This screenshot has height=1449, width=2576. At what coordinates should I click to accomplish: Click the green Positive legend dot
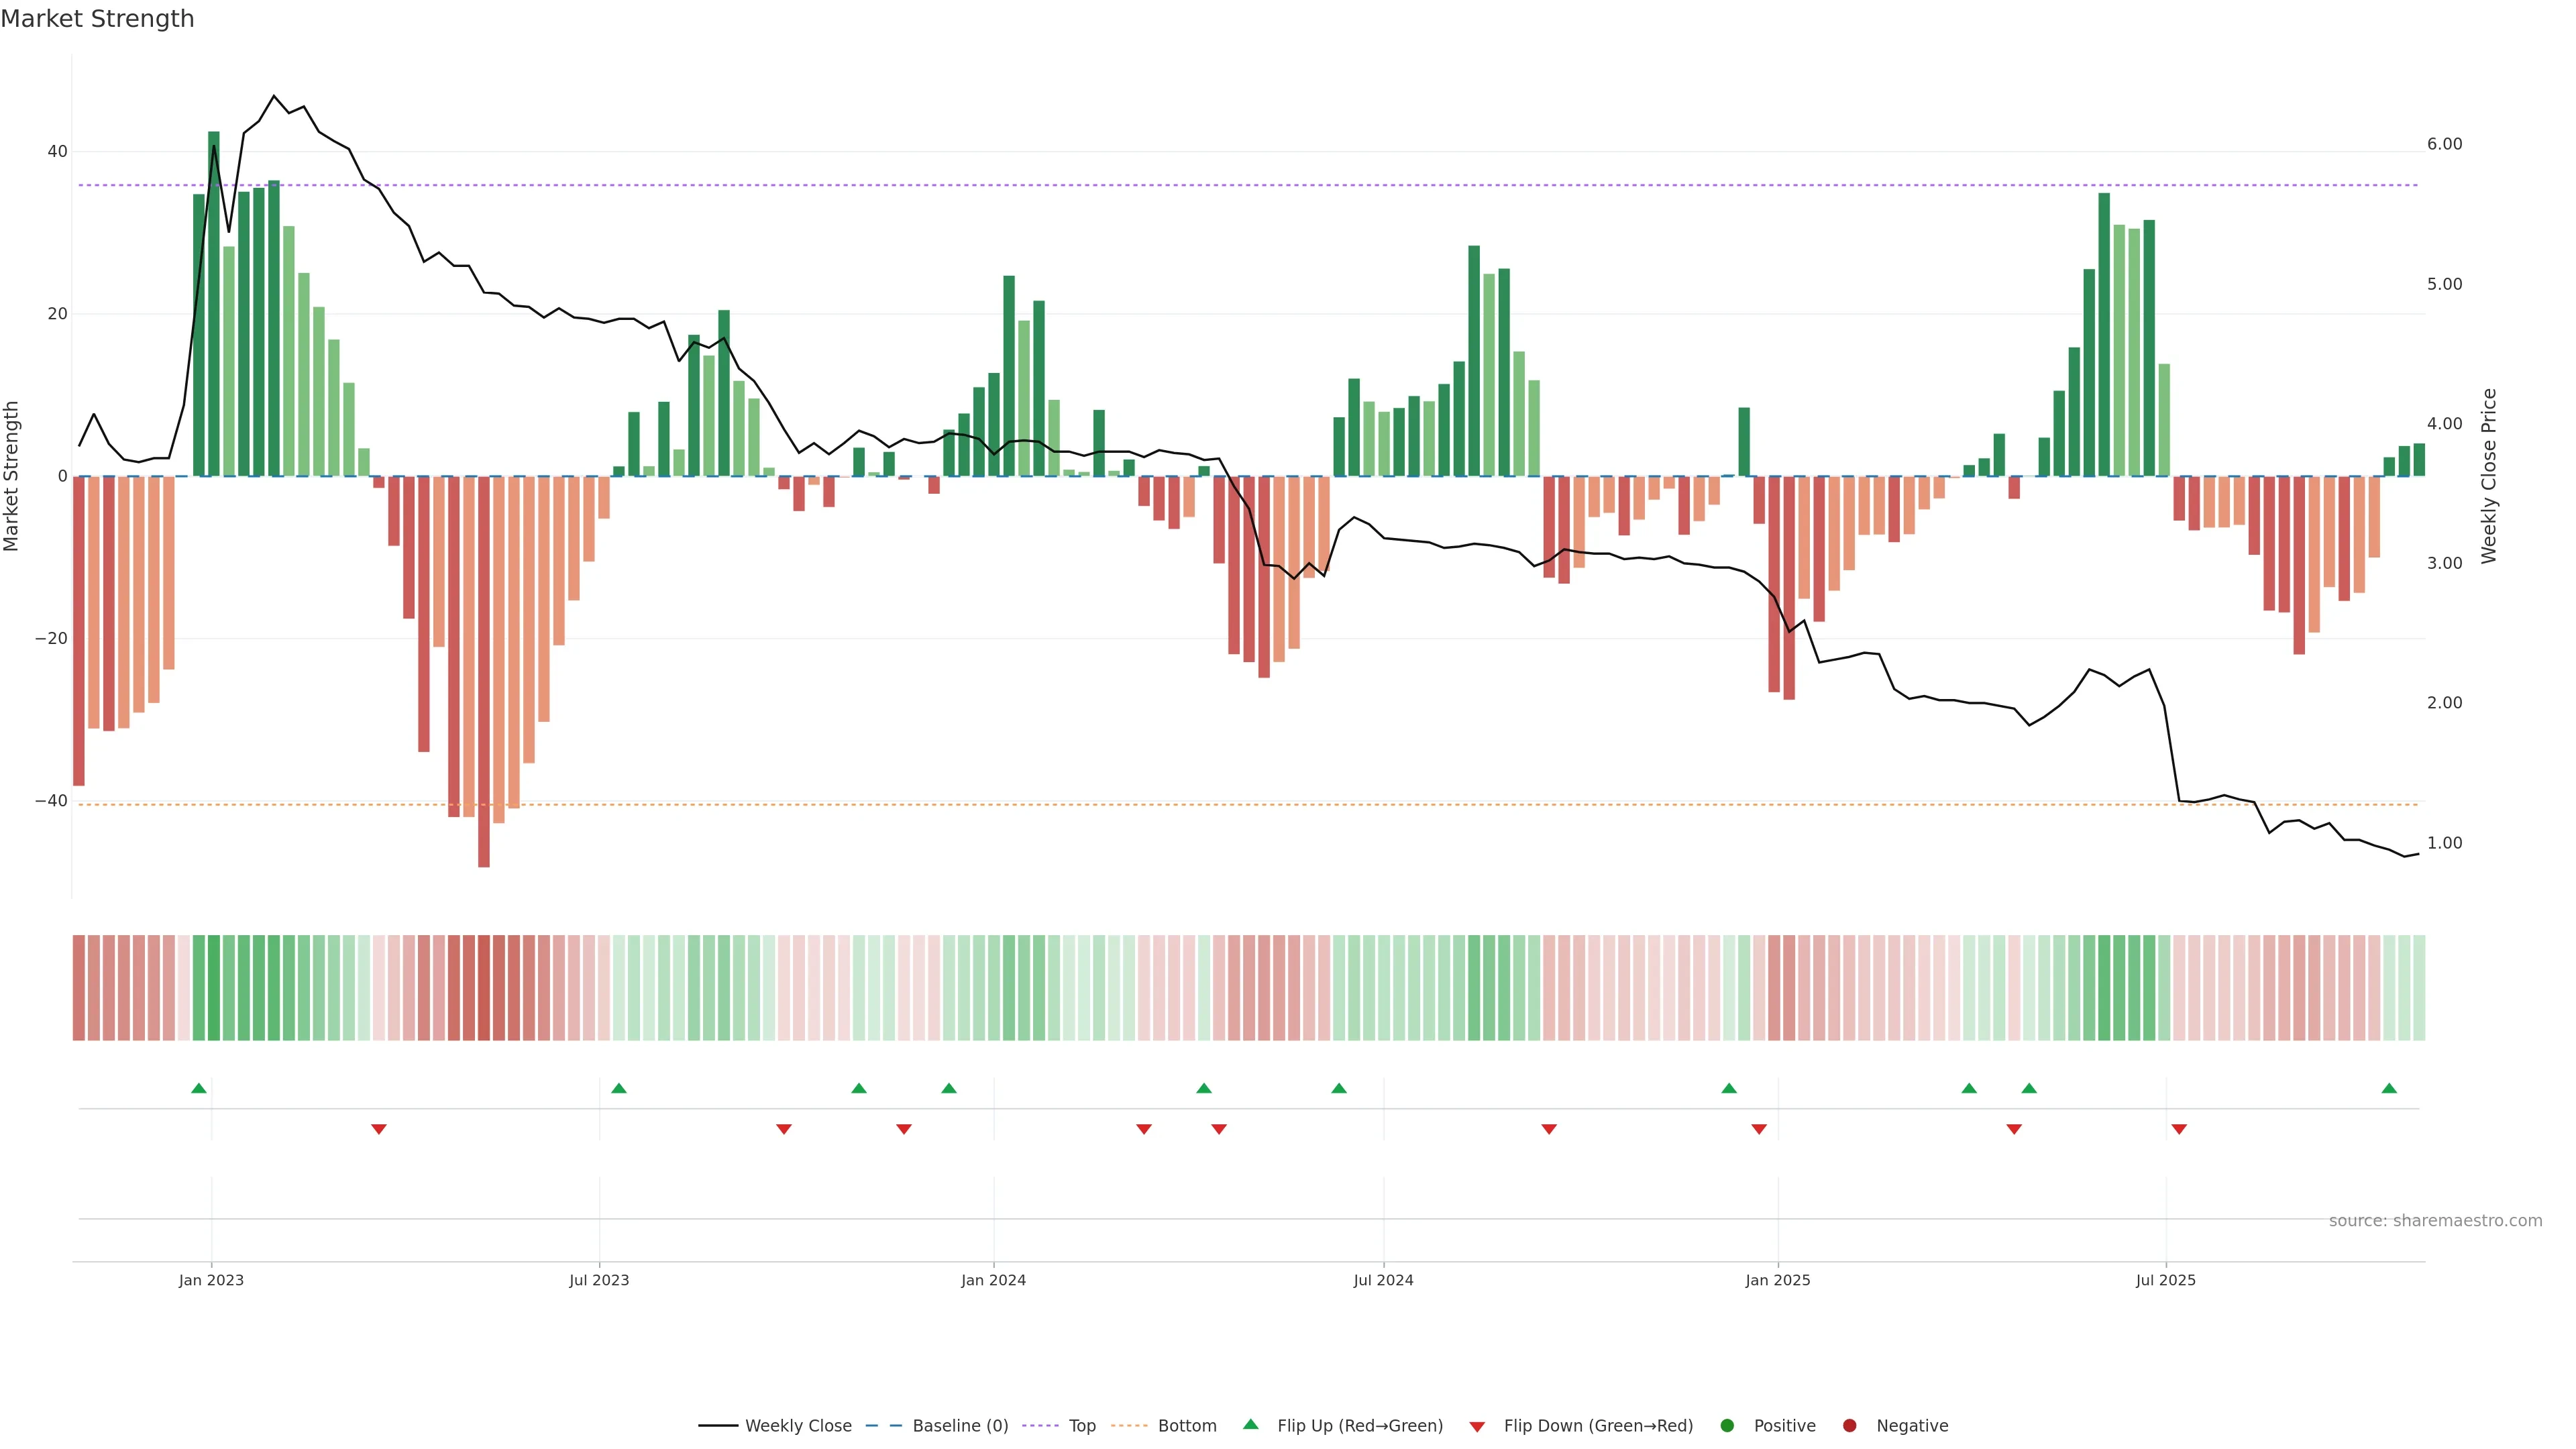1727,1426
